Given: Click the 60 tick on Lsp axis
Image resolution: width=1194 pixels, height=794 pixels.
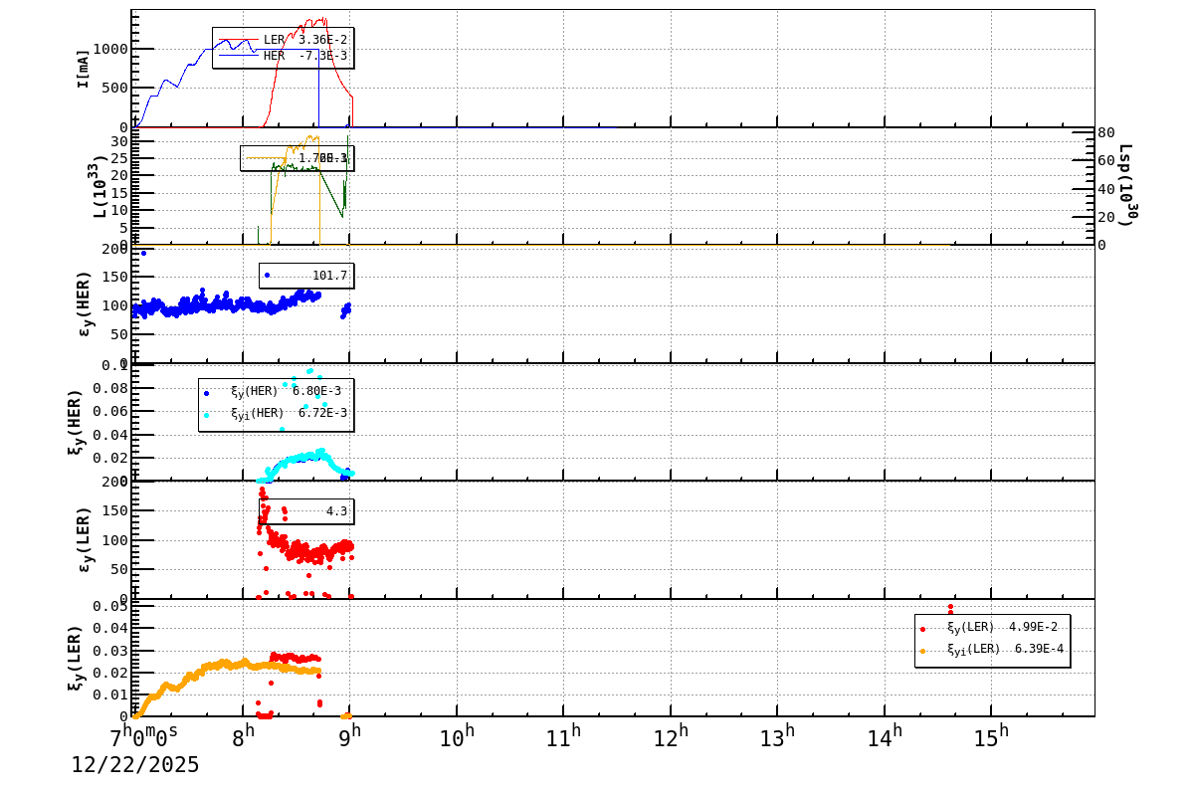Looking at the screenshot, I should tap(1105, 160).
